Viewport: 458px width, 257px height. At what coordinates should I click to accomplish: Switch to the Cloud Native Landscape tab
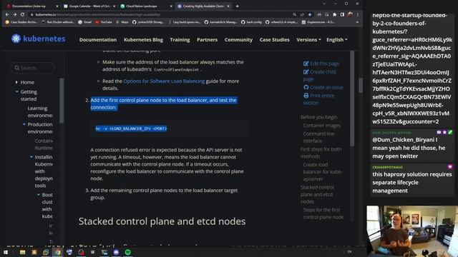tap(146, 6)
